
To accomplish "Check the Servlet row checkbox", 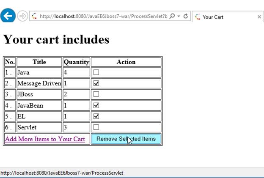I will tap(96, 127).
